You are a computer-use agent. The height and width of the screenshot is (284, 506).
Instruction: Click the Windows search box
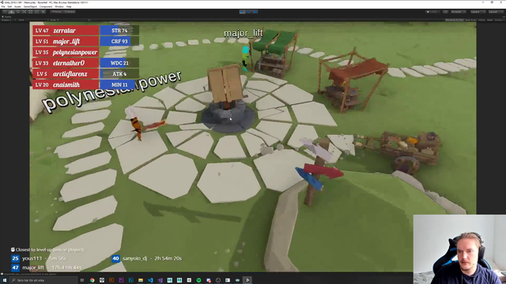pos(43,280)
